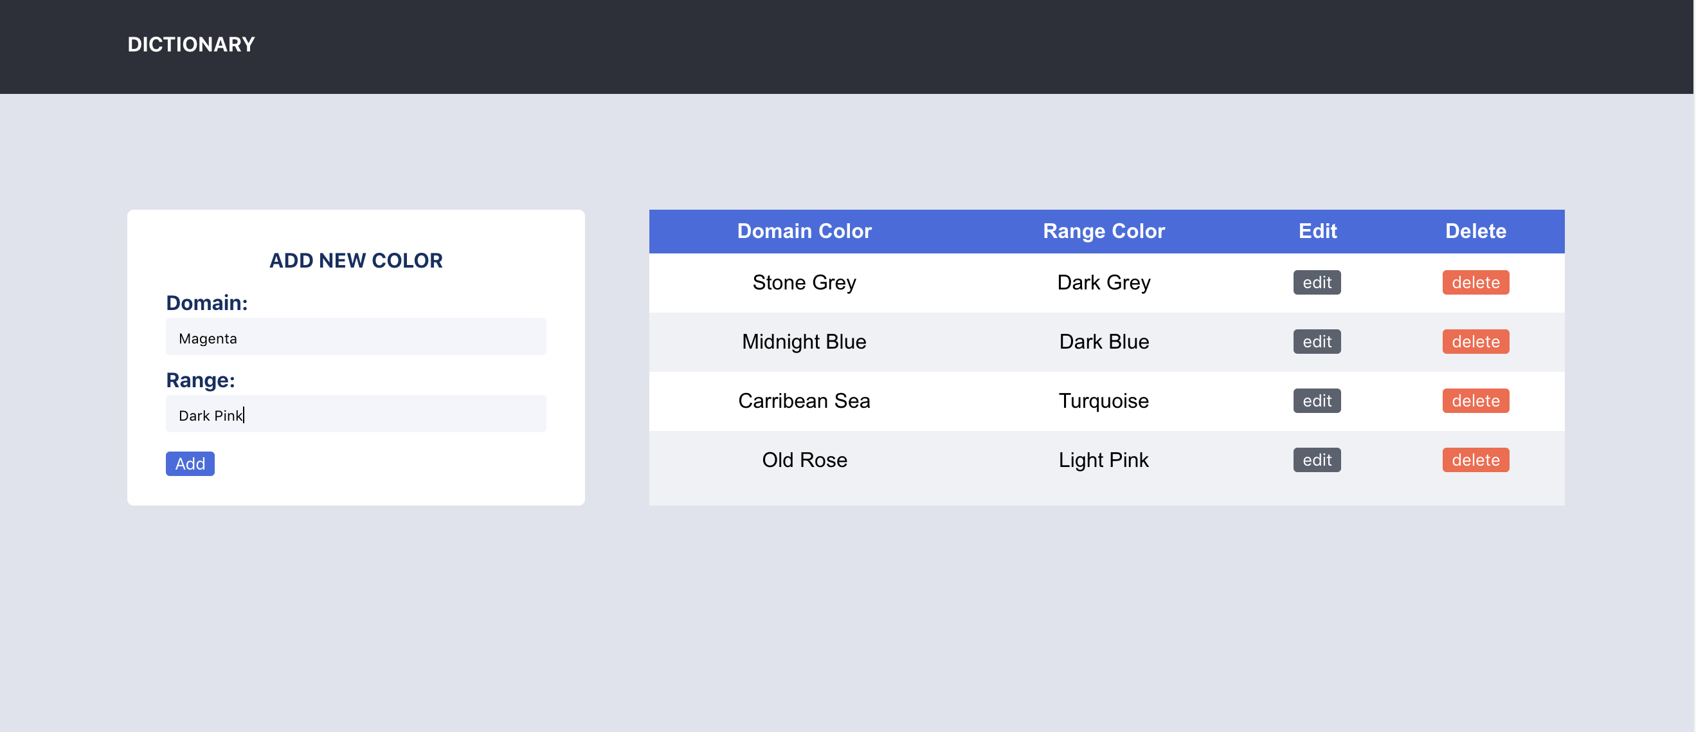
Task: Delete the Carribean Sea entry
Action: (x=1475, y=401)
